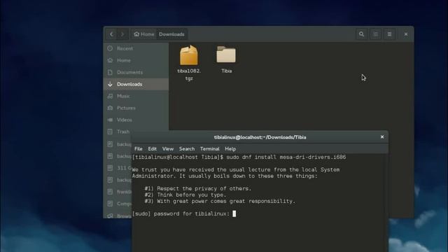Open the Home path button
The width and height of the screenshot is (448, 252).
pyautogui.click(x=144, y=34)
